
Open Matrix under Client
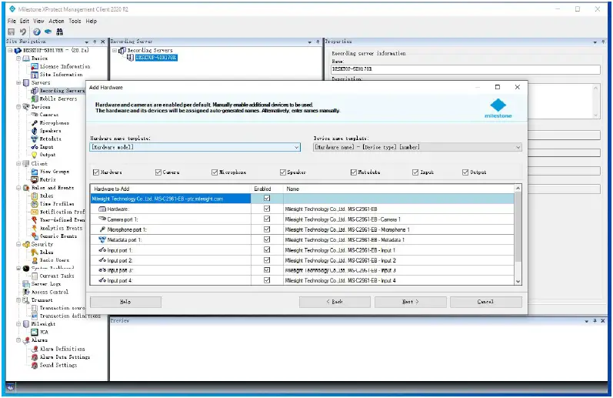48,179
